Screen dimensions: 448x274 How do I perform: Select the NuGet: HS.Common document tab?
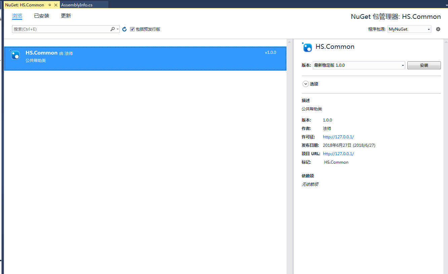25,5
